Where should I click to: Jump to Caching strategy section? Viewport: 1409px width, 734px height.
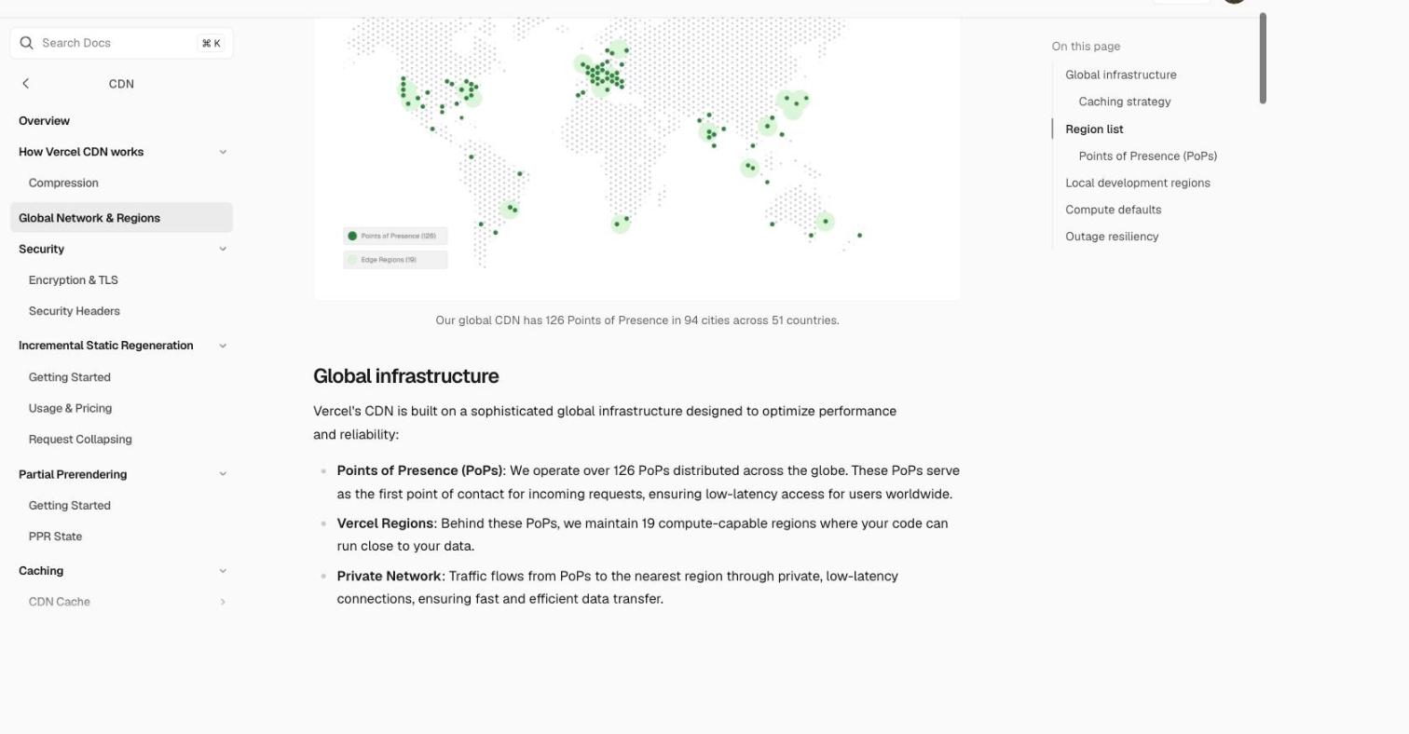point(1125,102)
